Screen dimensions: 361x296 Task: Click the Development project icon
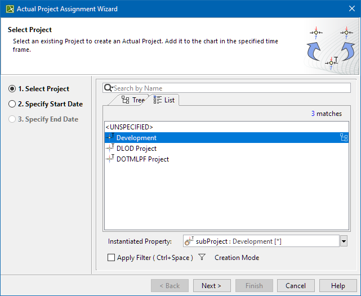pos(110,137)
